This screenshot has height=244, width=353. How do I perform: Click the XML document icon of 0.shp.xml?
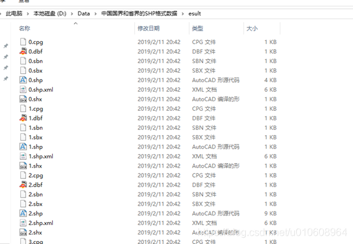coord(23,90)
